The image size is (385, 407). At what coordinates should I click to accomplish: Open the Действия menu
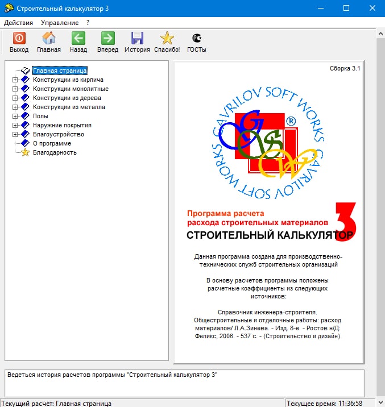coord(18,23)
